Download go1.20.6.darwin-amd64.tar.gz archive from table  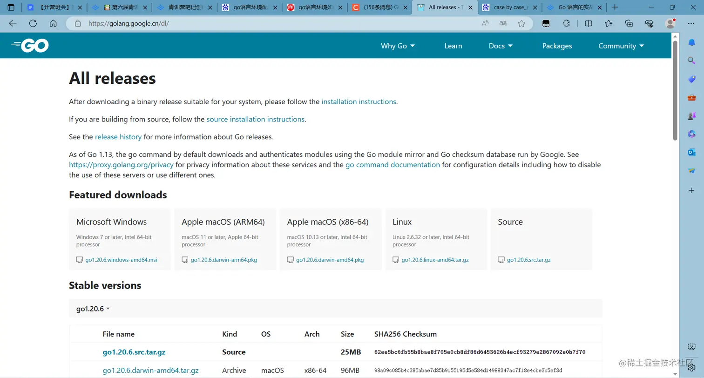151,371
